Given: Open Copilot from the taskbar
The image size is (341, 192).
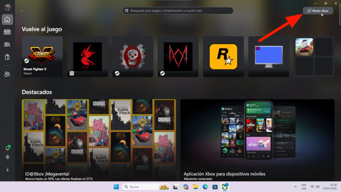Looking at the screenshot, I should pos(185,187).
